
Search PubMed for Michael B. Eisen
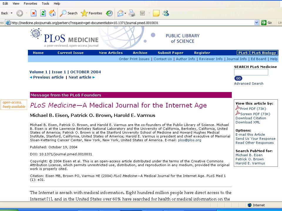(x=249, y=155)
